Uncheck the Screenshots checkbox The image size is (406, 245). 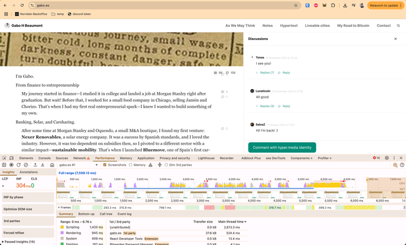tap(105, 165)
